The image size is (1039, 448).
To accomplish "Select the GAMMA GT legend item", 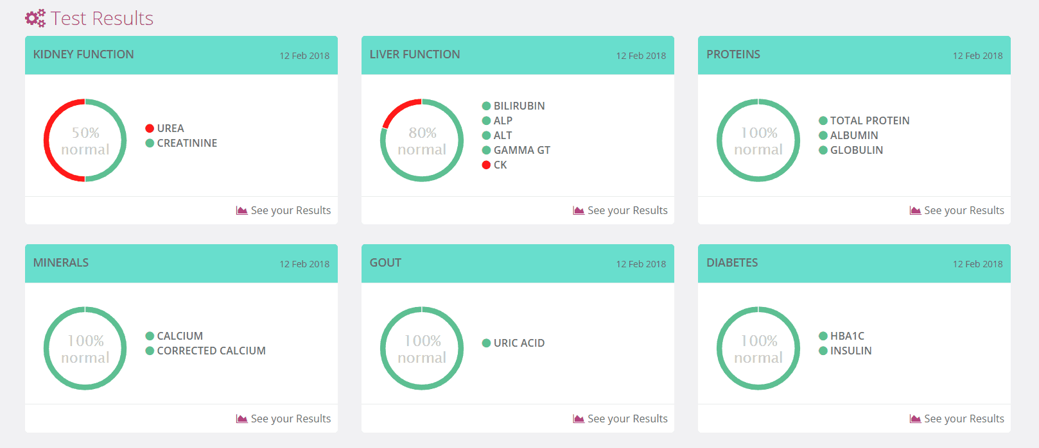I will click(521, 151).
